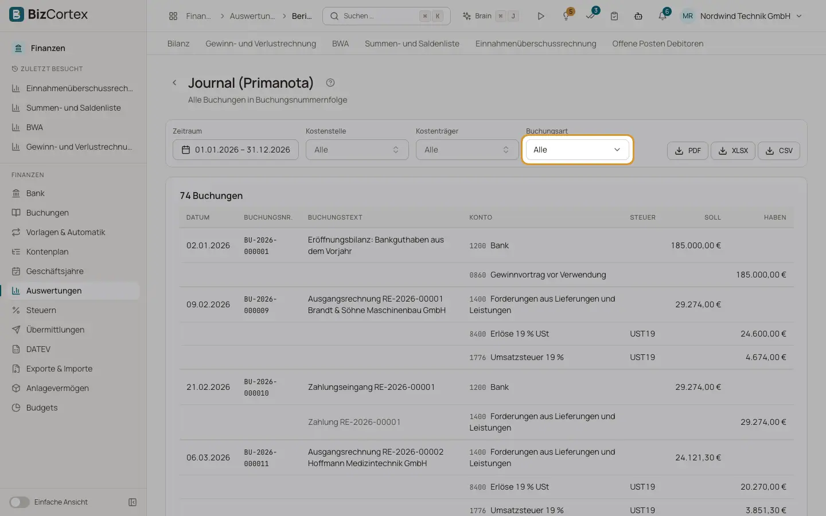This screenshot has height=516, width=826.
Task: Open the notifications bell
Action: pyautogui.click(x=663, y=16)
